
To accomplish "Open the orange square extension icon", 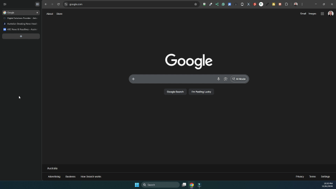I will (280, 4).
